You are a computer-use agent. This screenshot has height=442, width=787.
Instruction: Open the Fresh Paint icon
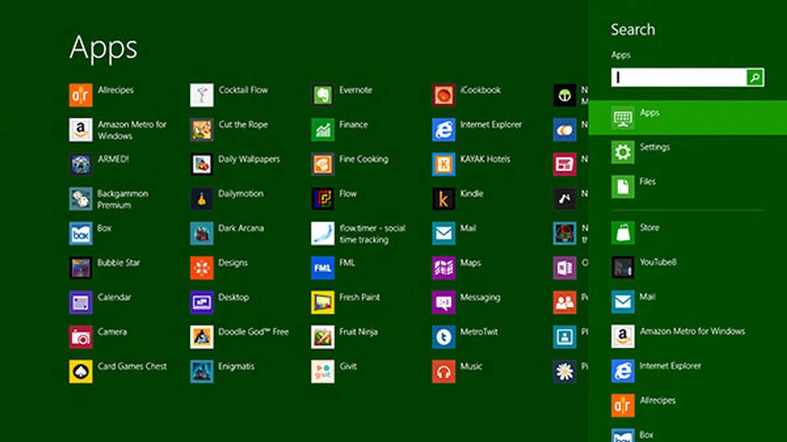click(323, 303)
